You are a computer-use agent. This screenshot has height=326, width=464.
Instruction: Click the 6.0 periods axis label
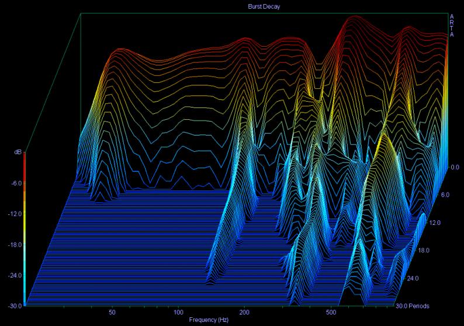point(445,195)
